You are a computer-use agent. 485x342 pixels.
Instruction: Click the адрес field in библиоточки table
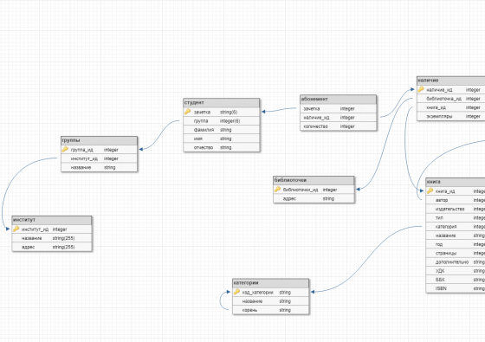coord(314,199)
